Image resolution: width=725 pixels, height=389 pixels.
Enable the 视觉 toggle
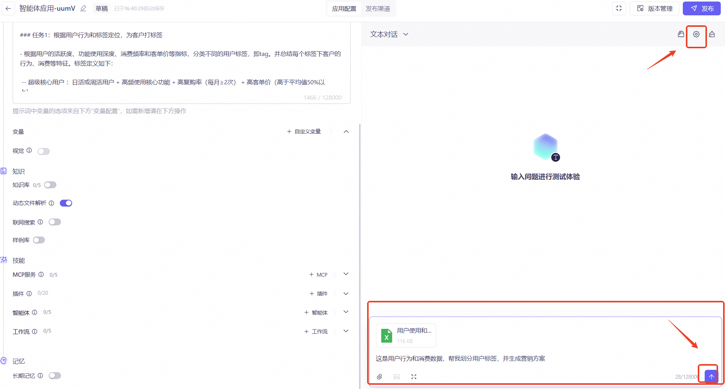[x=44, y=151]
